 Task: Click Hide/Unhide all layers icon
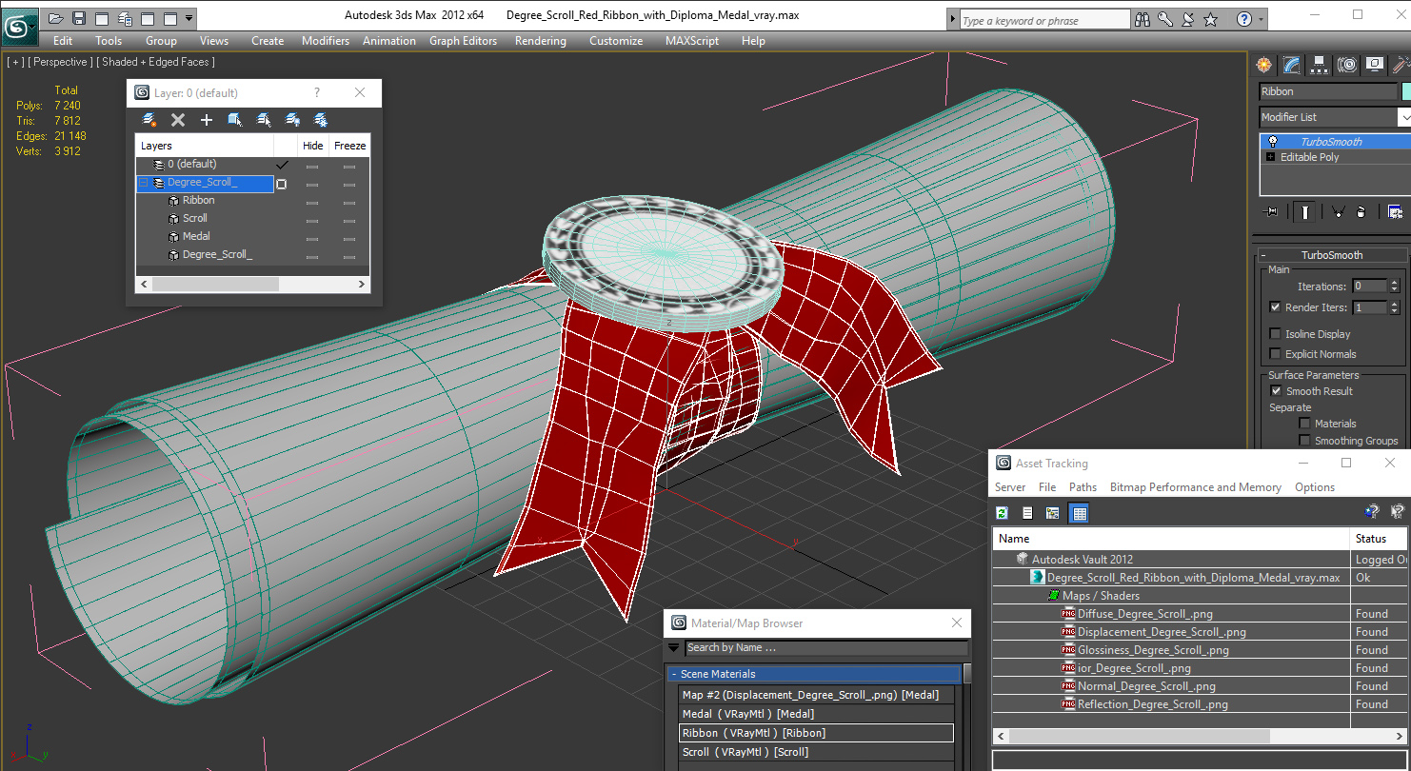292,120
